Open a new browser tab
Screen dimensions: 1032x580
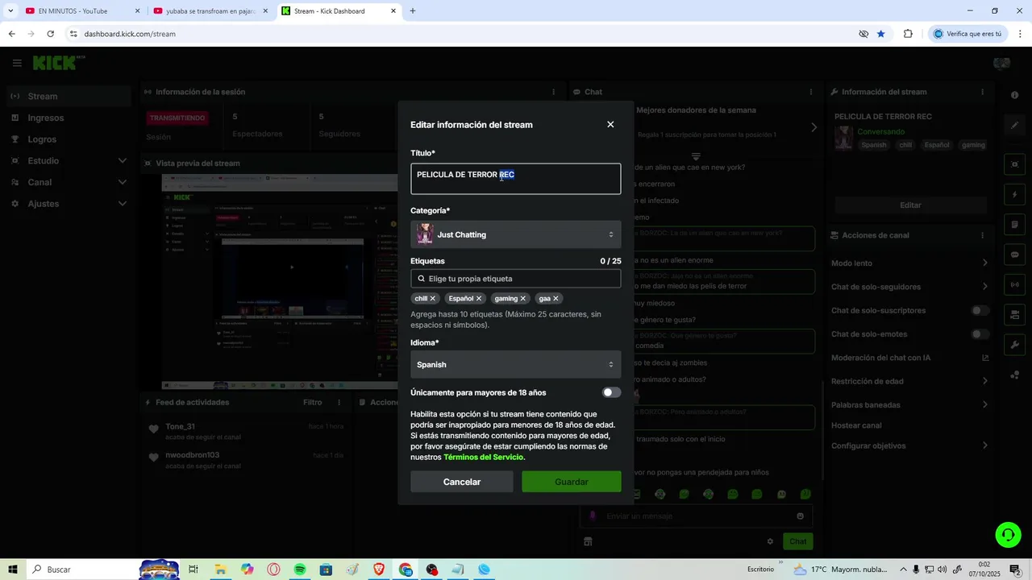(413, 11)
